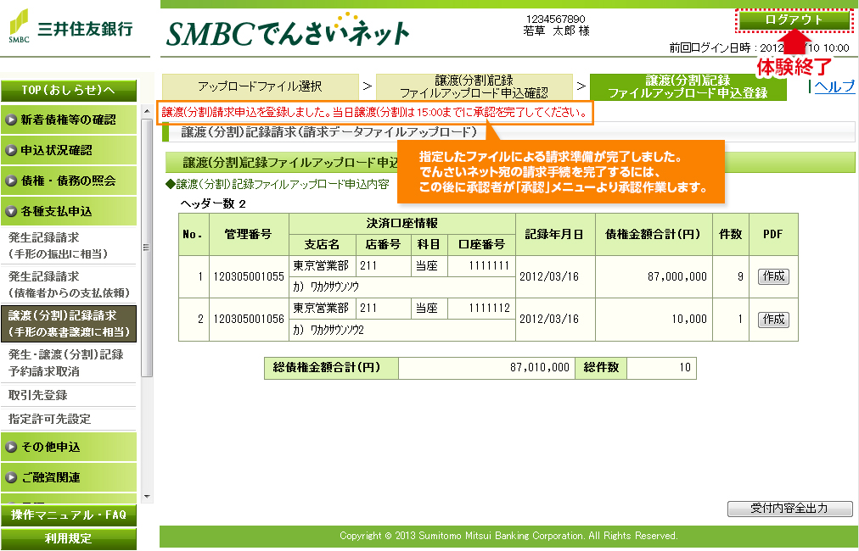The image size is (859, 551).
Task: Click the アップロードファイル選択 step tab
Action: (x=261, y=86)
